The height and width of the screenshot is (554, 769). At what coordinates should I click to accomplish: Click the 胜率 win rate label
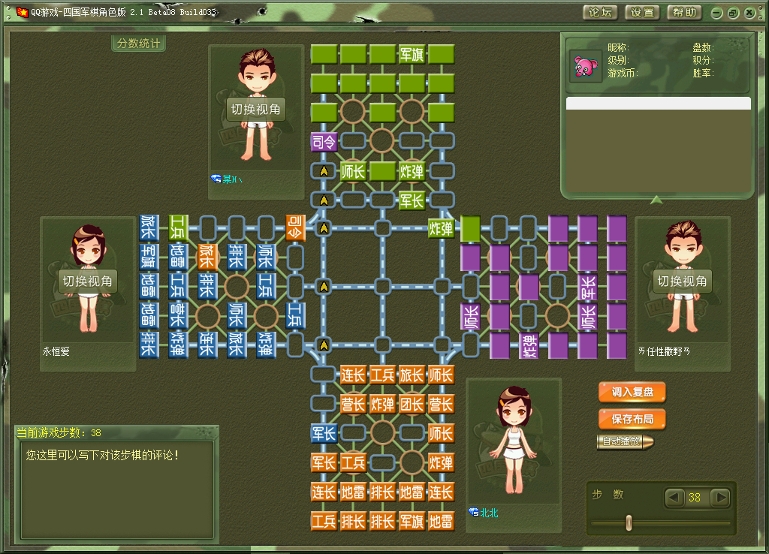pos(703,73)
